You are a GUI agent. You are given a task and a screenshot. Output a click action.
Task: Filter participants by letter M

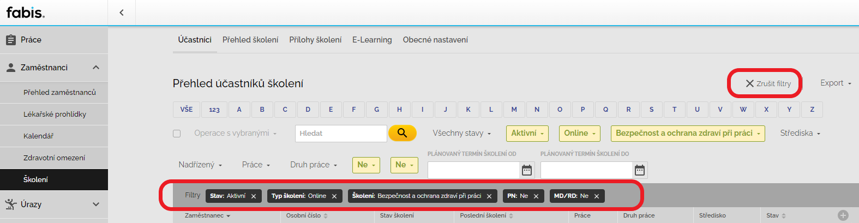[514, 110]
